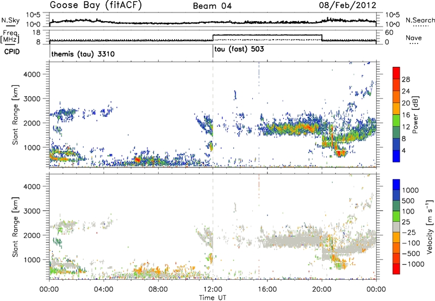This screenshot has width=435, height=301.
Task: Click the Velocity colorbar '-1000' label
Action: [x=413, y=264]
